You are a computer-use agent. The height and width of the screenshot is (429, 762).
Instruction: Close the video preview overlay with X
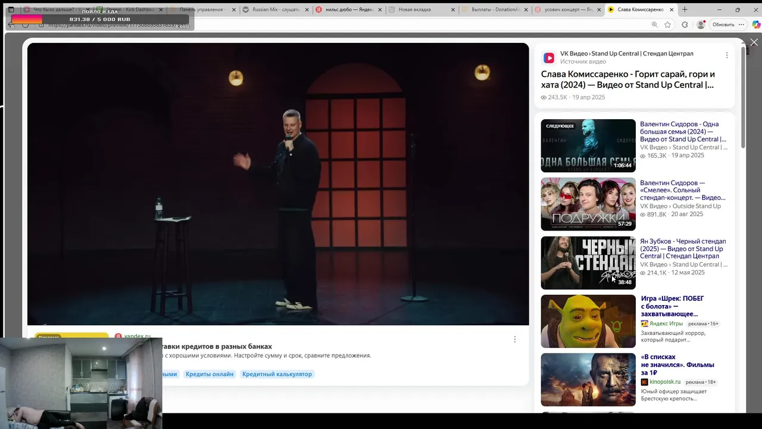[754, 42]
